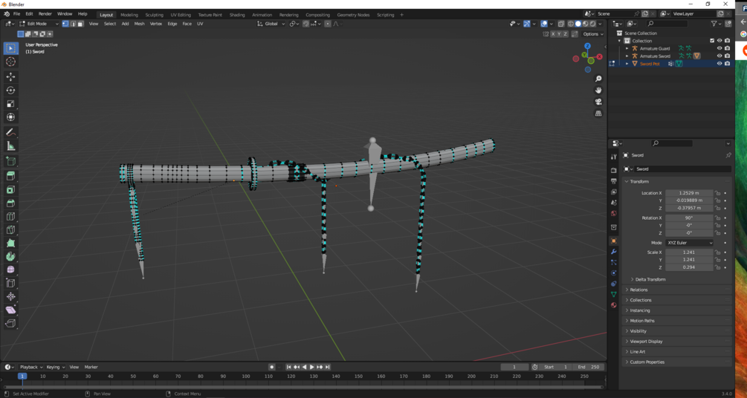Viewport: 747px width, 398px height.
Task: Open the Edit Mode dropdown
Action: (x=39, y=24)
